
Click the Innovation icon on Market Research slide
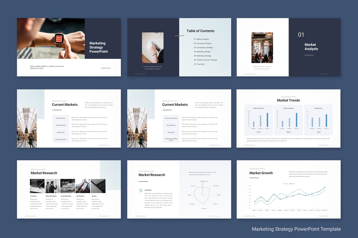pos(141,190)
